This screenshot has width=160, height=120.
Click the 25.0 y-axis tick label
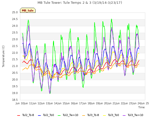15,12
